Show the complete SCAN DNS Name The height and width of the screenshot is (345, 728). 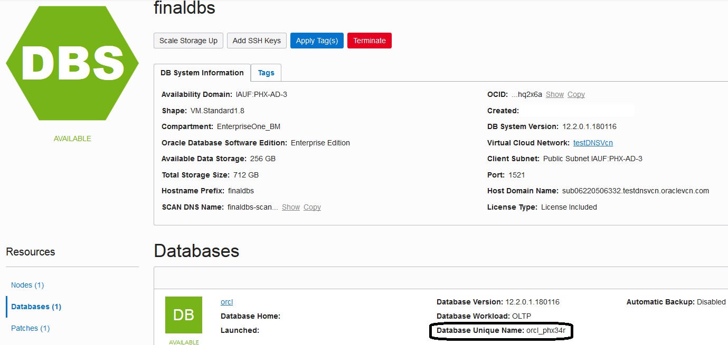coord(290,207)
